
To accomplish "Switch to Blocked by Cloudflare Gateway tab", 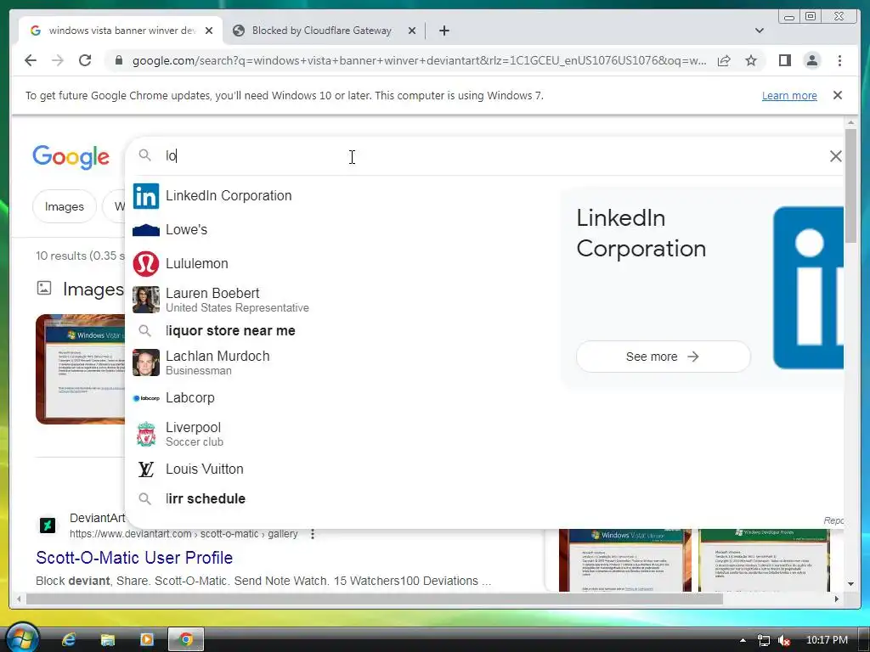I will tap(321, 31).
